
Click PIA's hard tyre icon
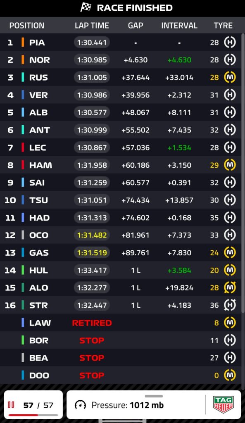pos(230,43)
